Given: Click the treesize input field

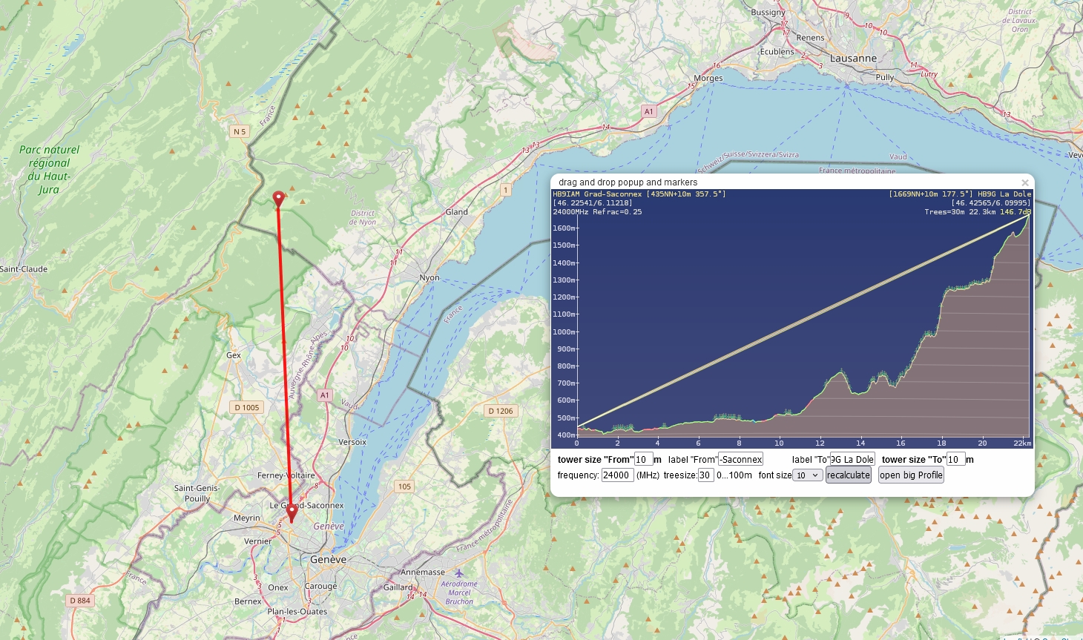Looking at the screenshot, I should [705, 475].
